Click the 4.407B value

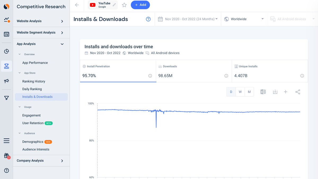[241, 76]
